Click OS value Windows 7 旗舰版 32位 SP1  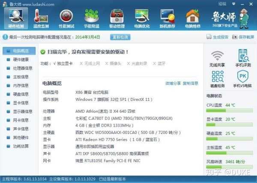tap(114, 100)
